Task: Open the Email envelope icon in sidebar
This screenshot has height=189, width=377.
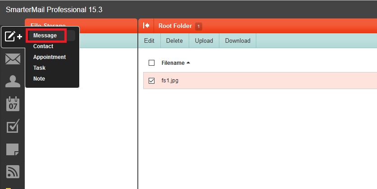Action: click(x=13, y=59)
